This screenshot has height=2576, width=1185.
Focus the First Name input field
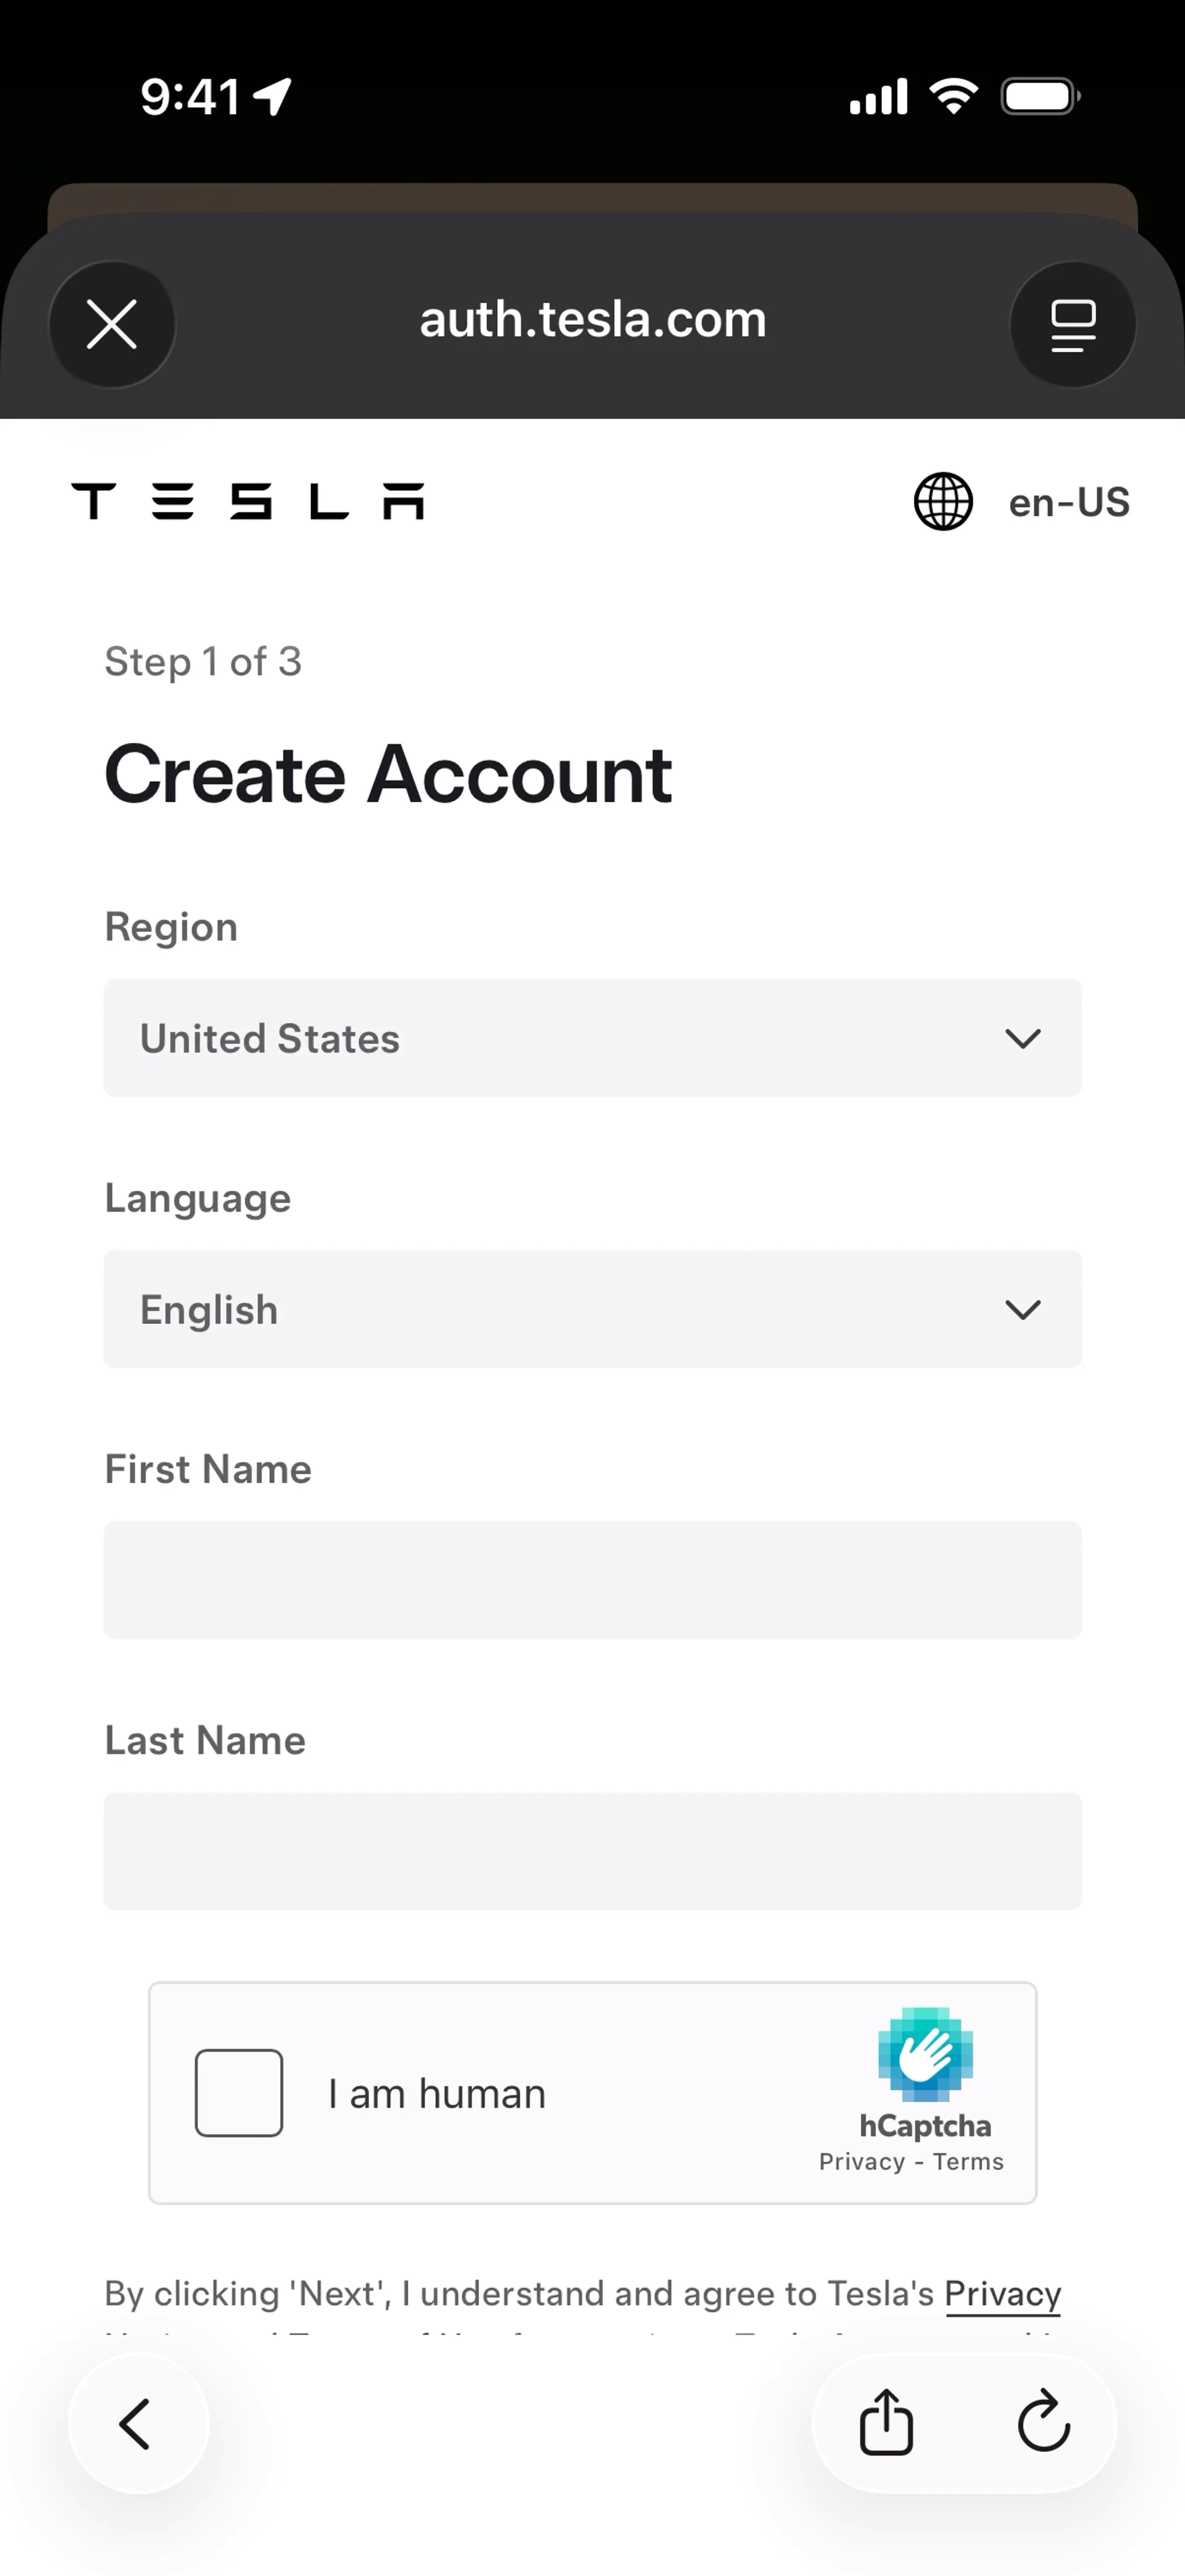[592, 1580]
